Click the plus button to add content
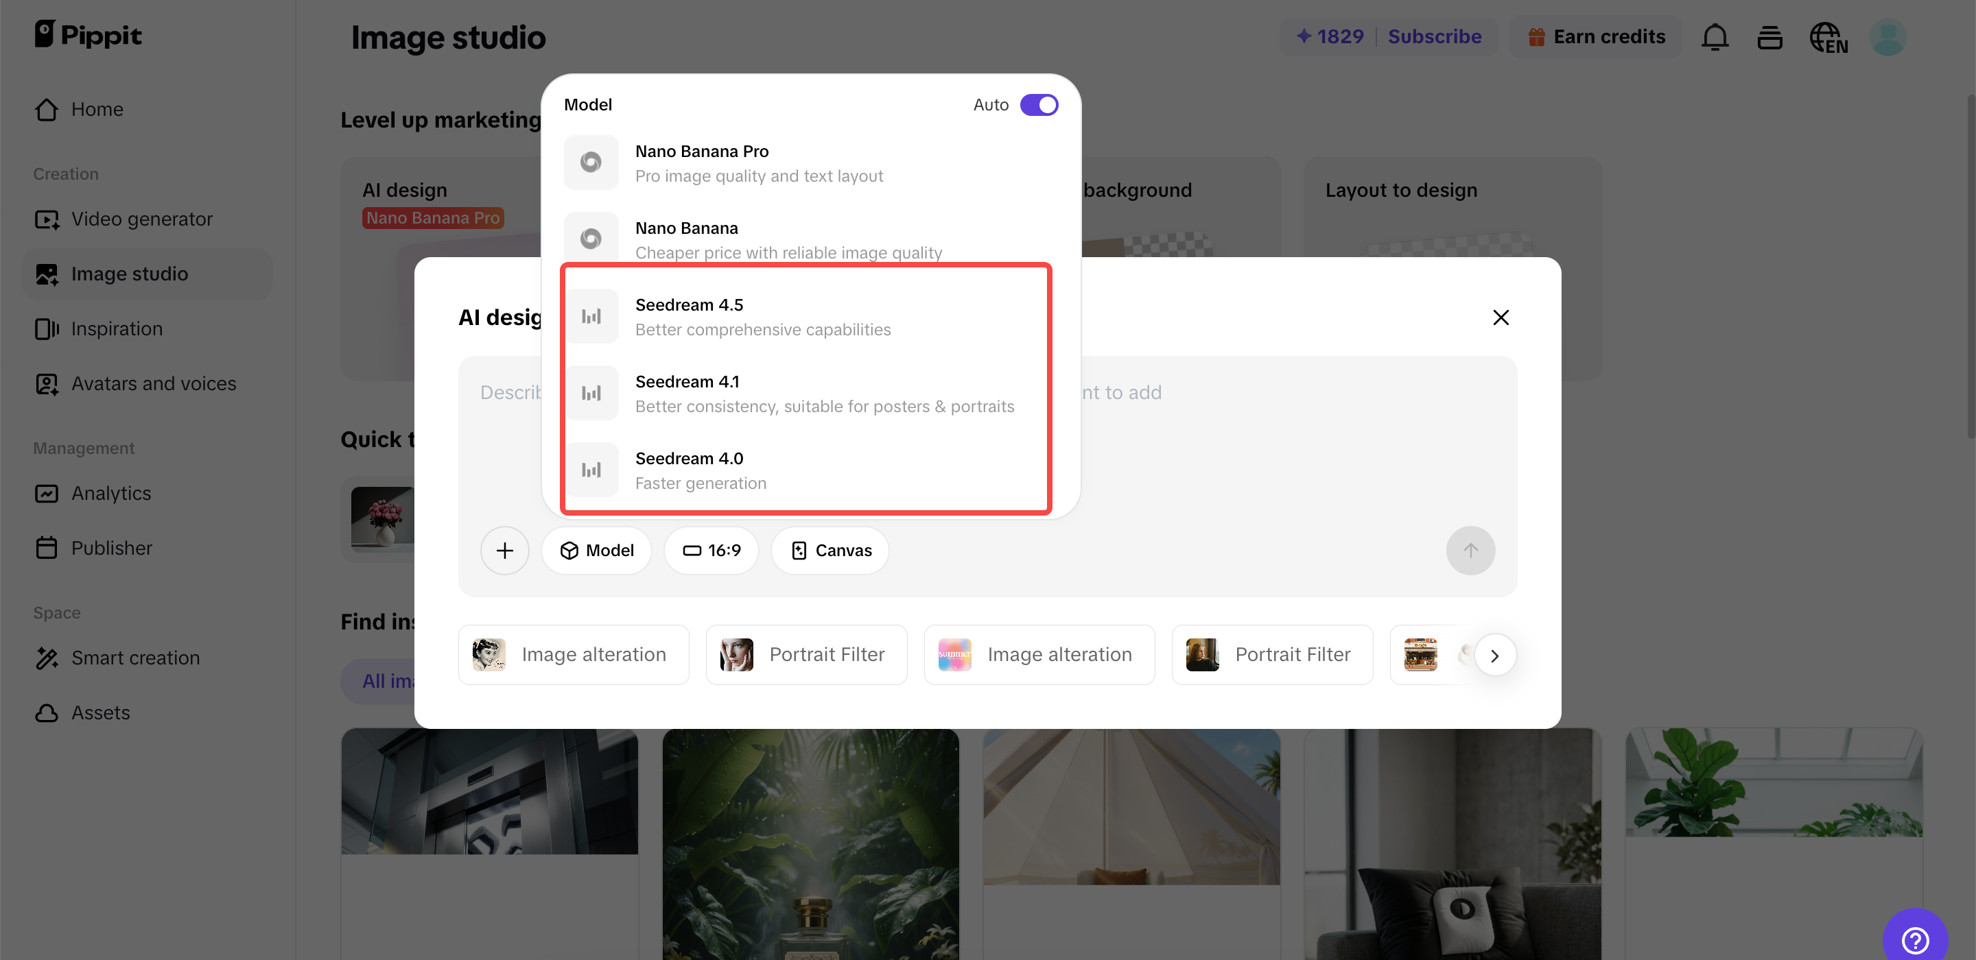This screenshot has height=960, width=1976. click(x=505, y=550)
